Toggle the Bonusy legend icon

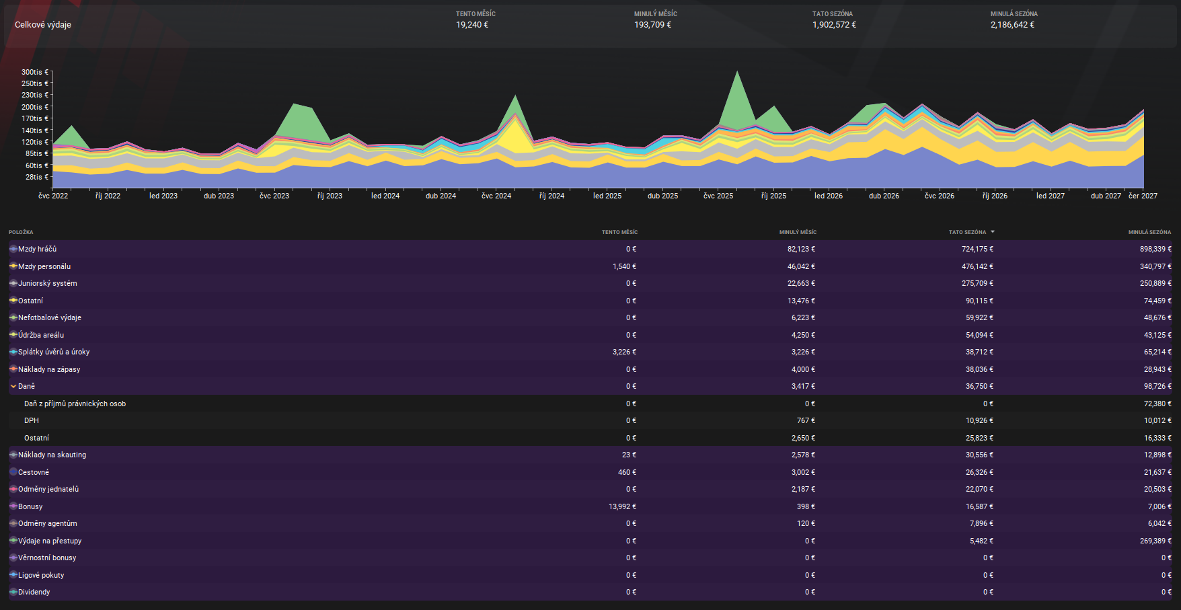click(13, 506)
